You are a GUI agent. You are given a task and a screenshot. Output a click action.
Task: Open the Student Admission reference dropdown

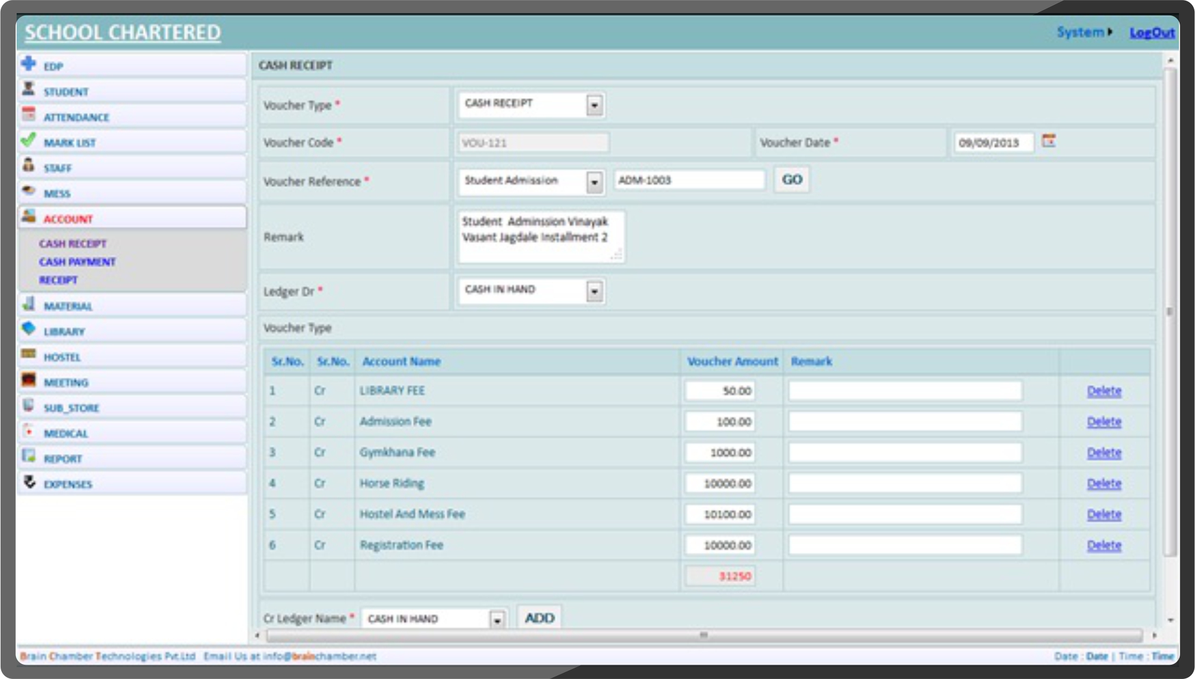(594, 182)
